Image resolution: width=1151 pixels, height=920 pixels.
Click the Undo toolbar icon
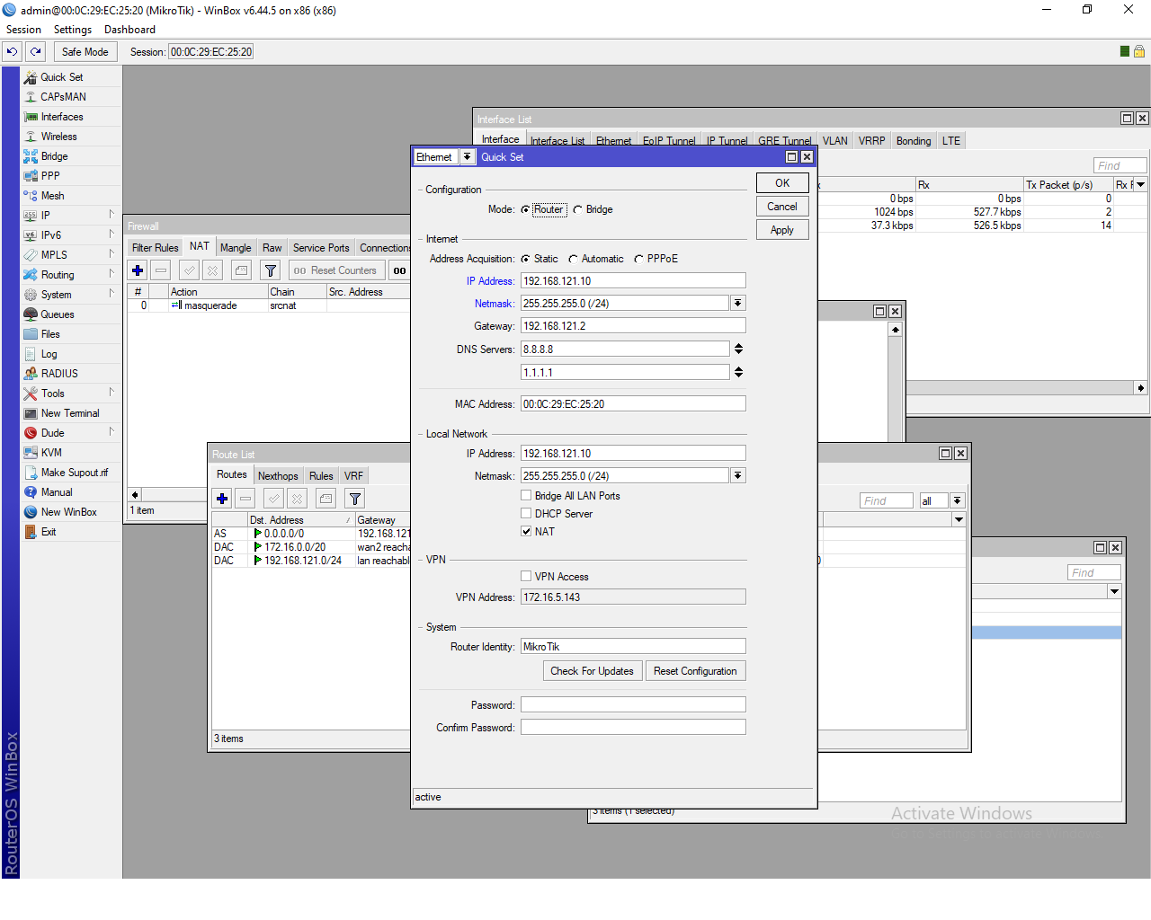[x=13, y=52]
